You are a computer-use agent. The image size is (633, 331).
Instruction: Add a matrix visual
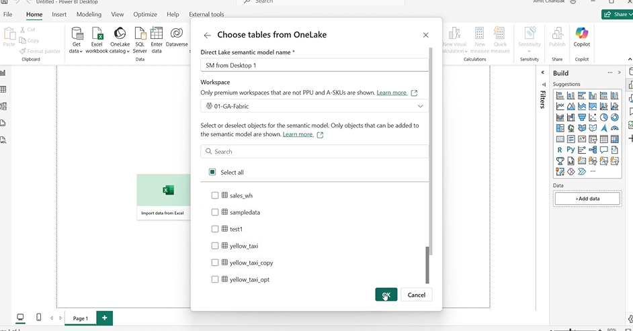pos(614,139)
